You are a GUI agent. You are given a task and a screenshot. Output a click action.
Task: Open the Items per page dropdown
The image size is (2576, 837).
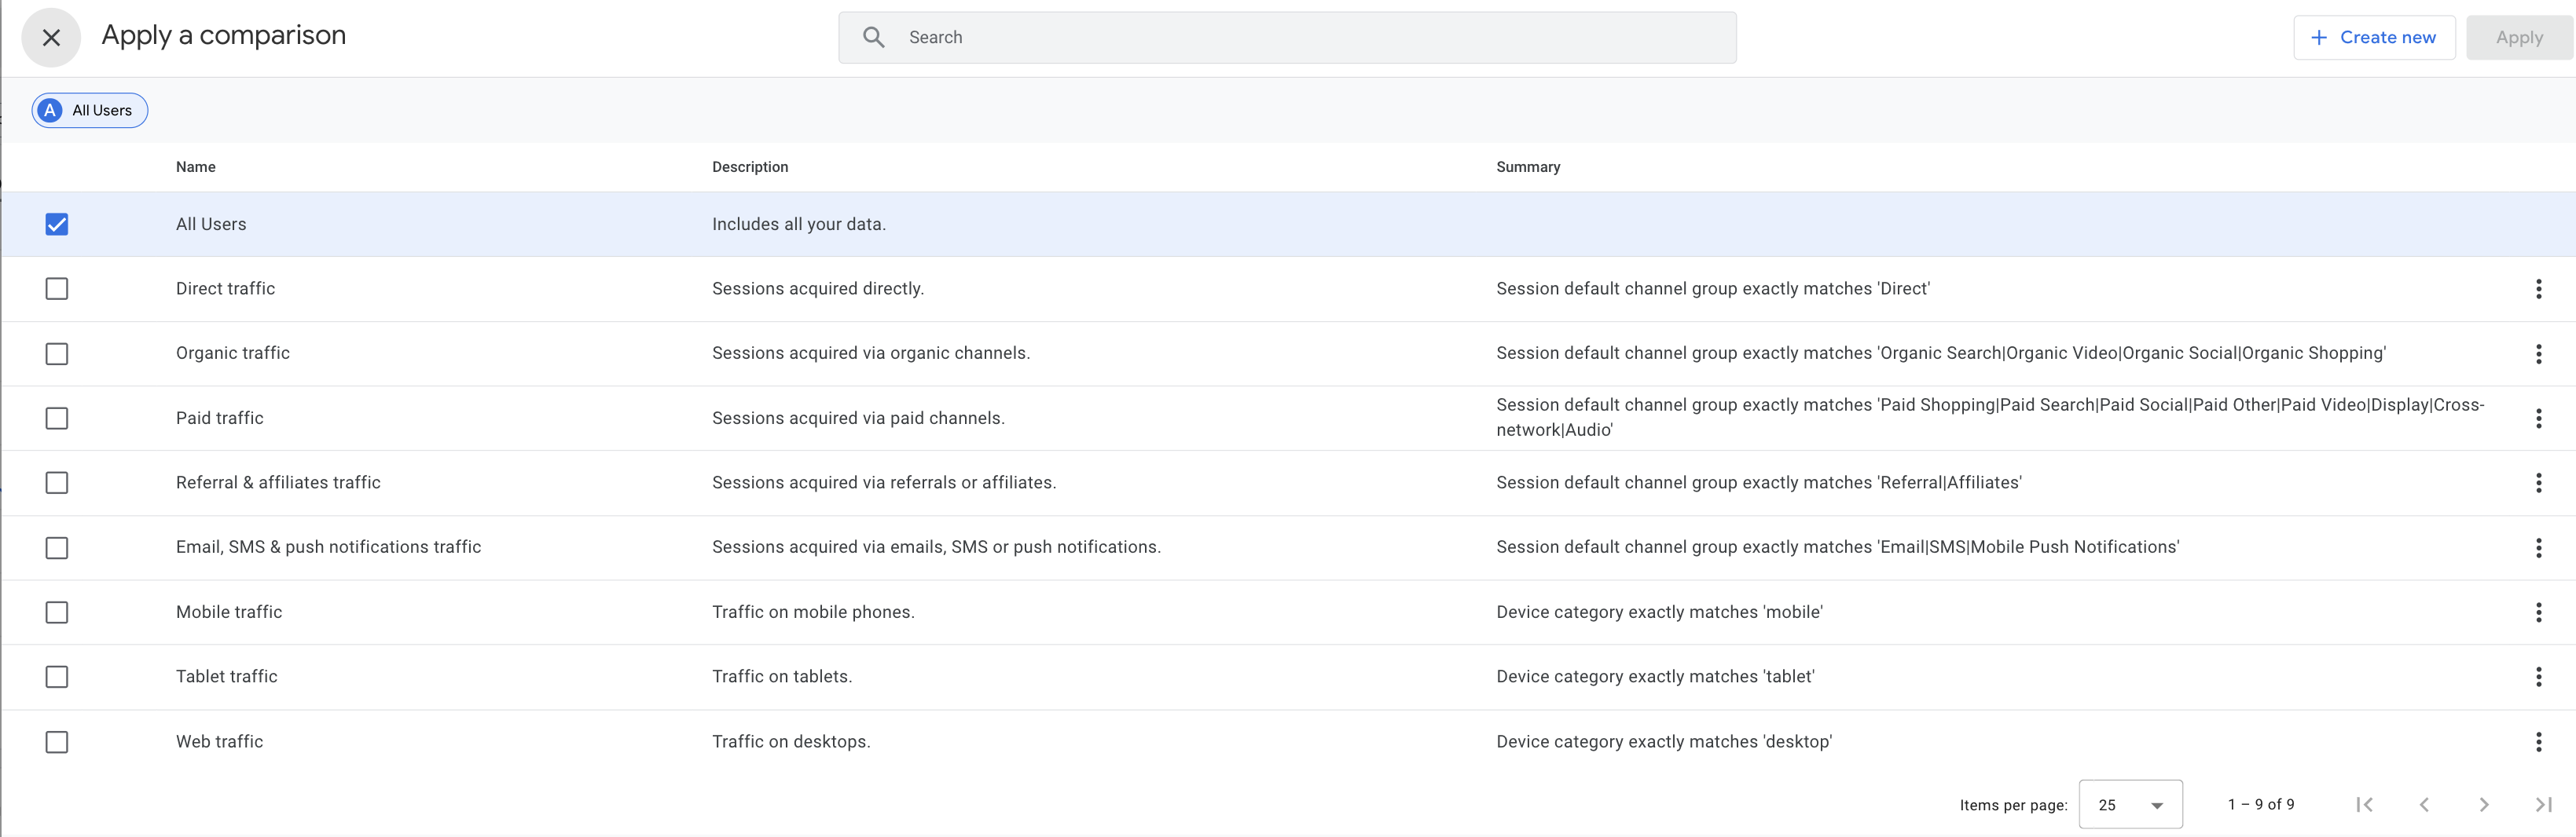[2129, 805]
